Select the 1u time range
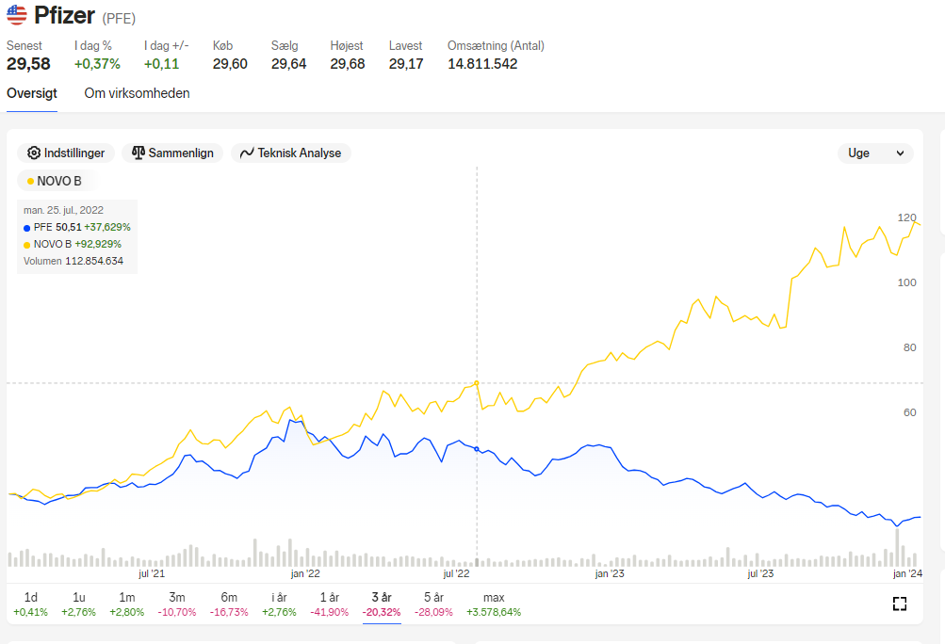 point(78,604)
